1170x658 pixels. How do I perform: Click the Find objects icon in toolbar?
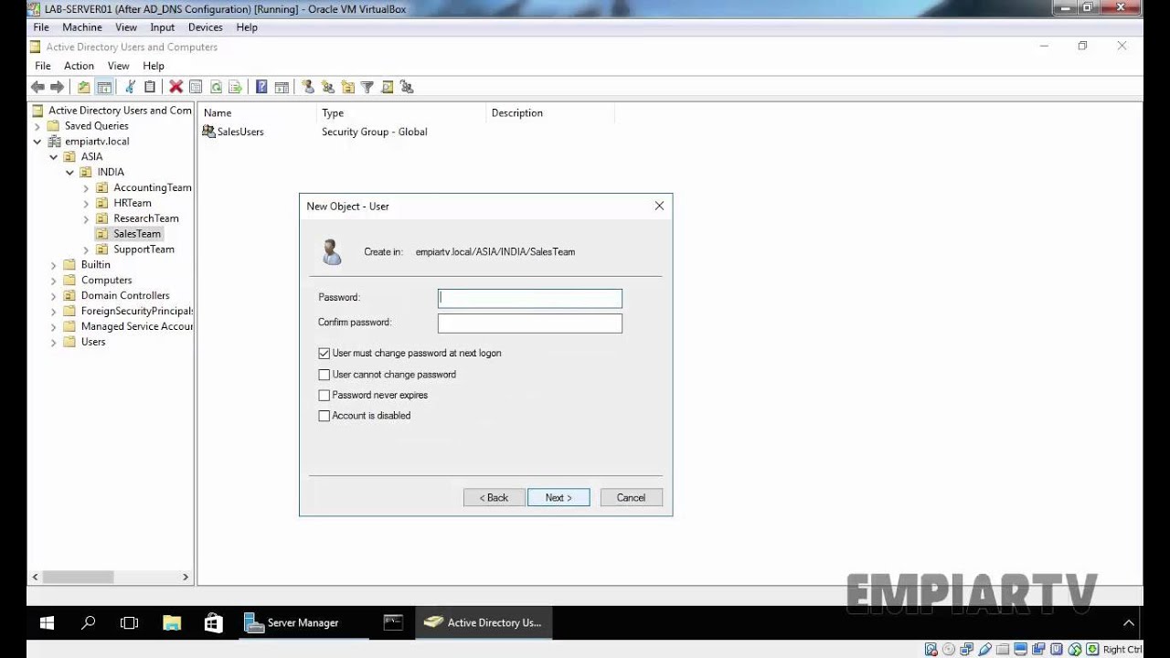point(388,87)
